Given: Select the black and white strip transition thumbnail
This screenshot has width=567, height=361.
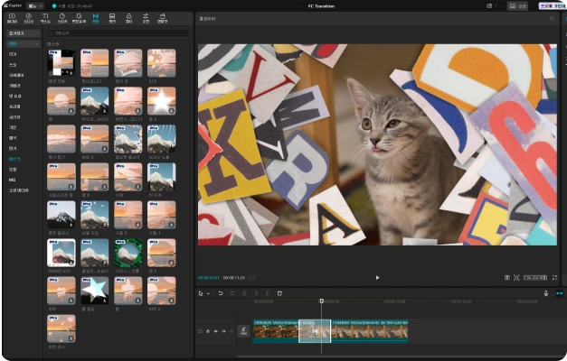Looking at the screenshot, I should (61, 63).
